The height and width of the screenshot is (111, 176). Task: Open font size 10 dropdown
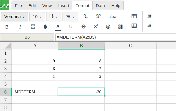click(x=37, y=17)
